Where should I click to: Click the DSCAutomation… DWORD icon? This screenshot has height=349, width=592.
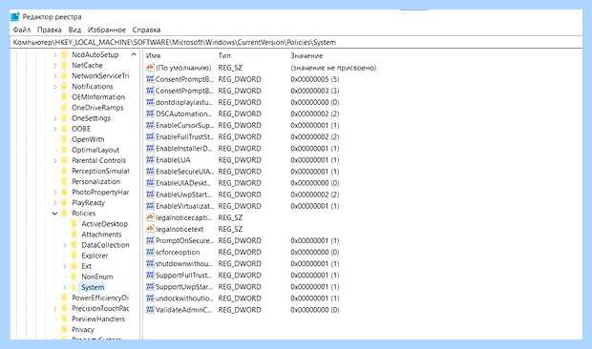tap(150, 113)
